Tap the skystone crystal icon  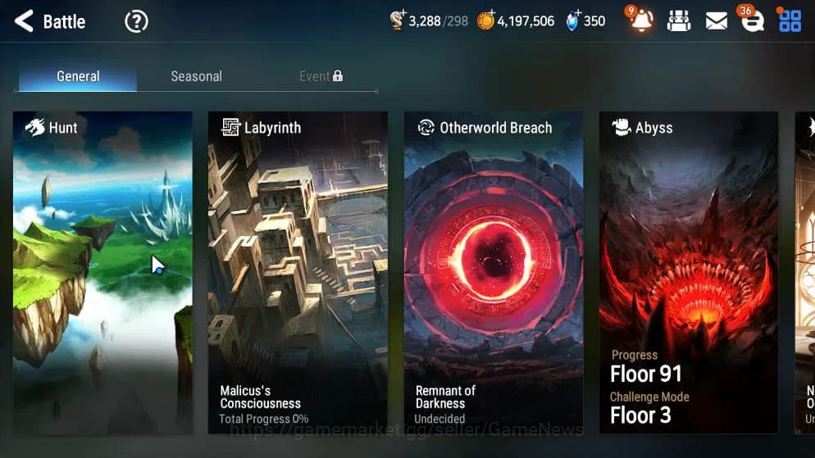pos(573,20)
